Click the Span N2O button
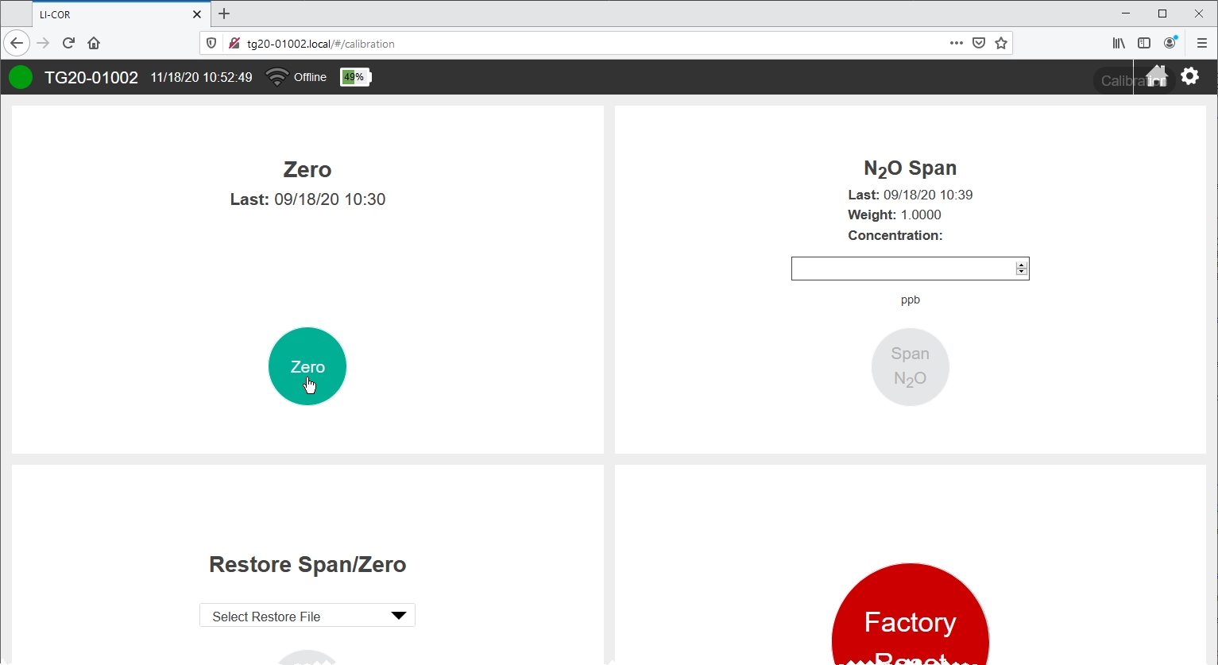The height and width of the screenshot is (665, 1218). click(x=910, y=366)
